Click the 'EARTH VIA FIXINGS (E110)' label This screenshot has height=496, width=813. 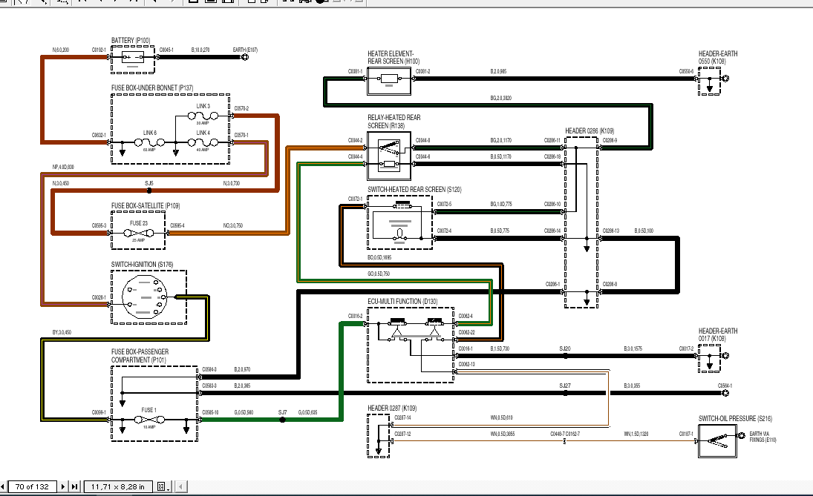pyautogui.click(x=763, y=437)
